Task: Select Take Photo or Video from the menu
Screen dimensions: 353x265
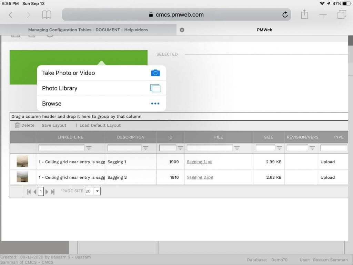Action: (x=69, y=73)
